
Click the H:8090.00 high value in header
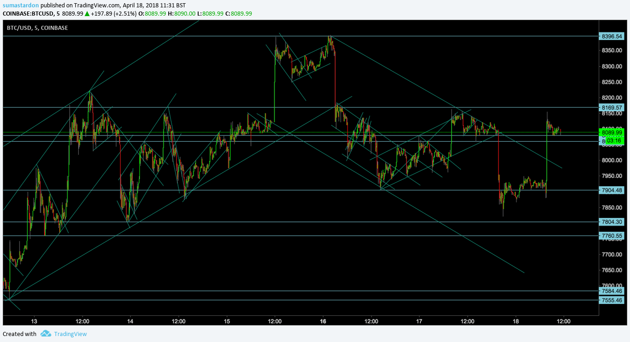coord(182,13)
